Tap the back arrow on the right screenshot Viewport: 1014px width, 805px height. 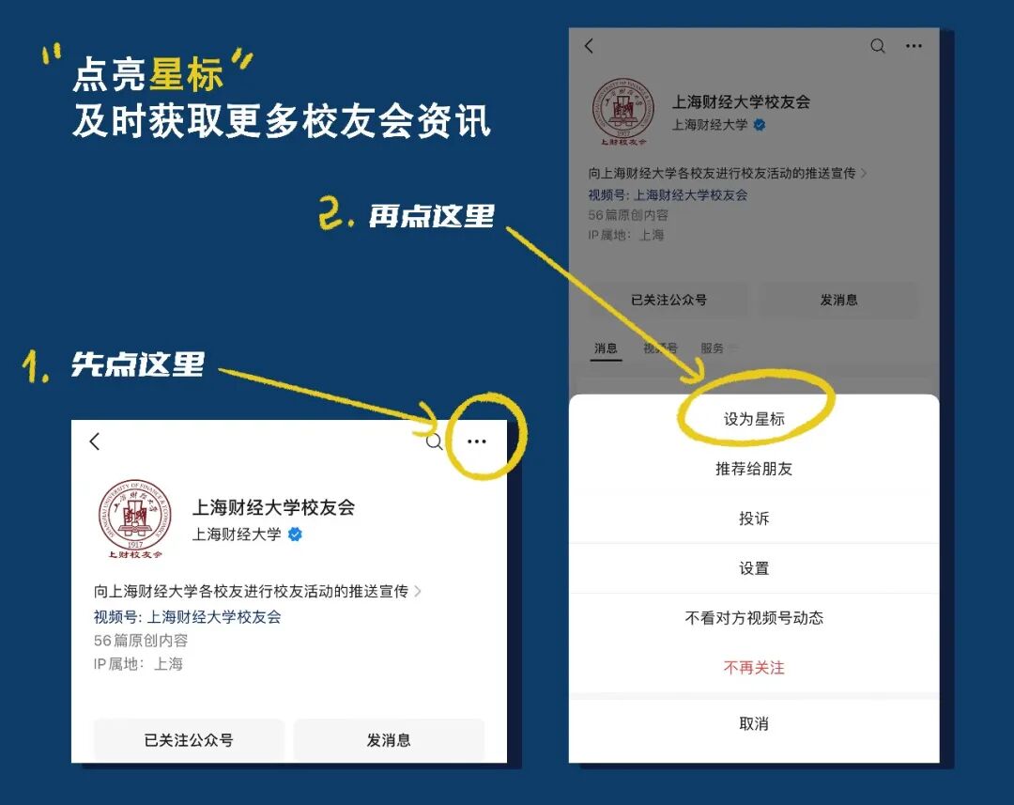click(590, 45)
